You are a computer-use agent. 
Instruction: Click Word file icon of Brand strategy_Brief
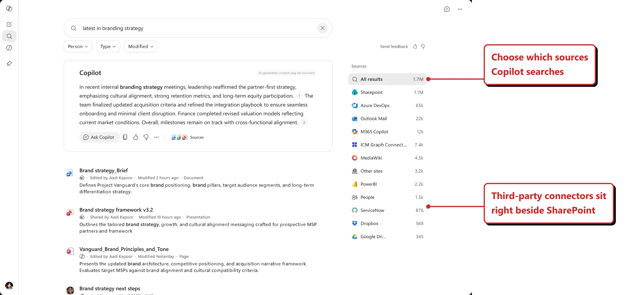pos(70,173)
